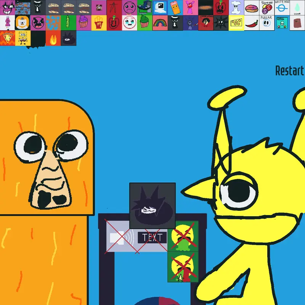This screenshot has width=305, height=305.
Task: Click the crossed-out yellow face with green frog
Action: click(x=183, y=236)
